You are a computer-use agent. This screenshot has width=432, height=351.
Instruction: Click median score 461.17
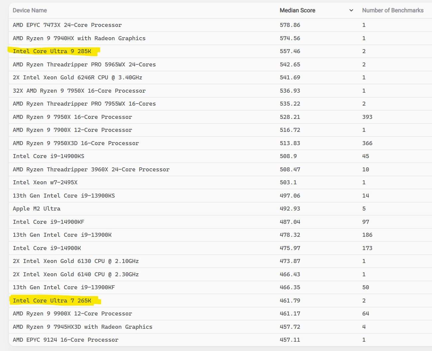click(x=290, y=313)
